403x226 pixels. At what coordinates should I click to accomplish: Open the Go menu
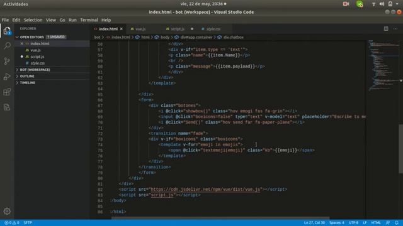point(62,20)
